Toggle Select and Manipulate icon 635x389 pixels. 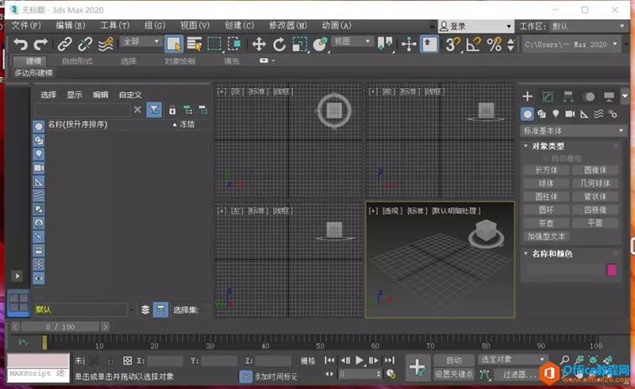tap(409, 44)
